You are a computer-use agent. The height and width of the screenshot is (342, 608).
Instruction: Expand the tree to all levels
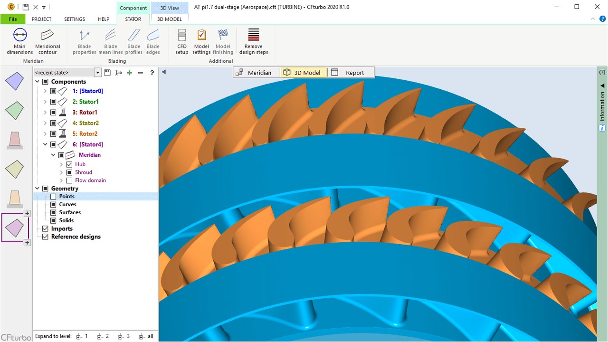click(146, 336)
